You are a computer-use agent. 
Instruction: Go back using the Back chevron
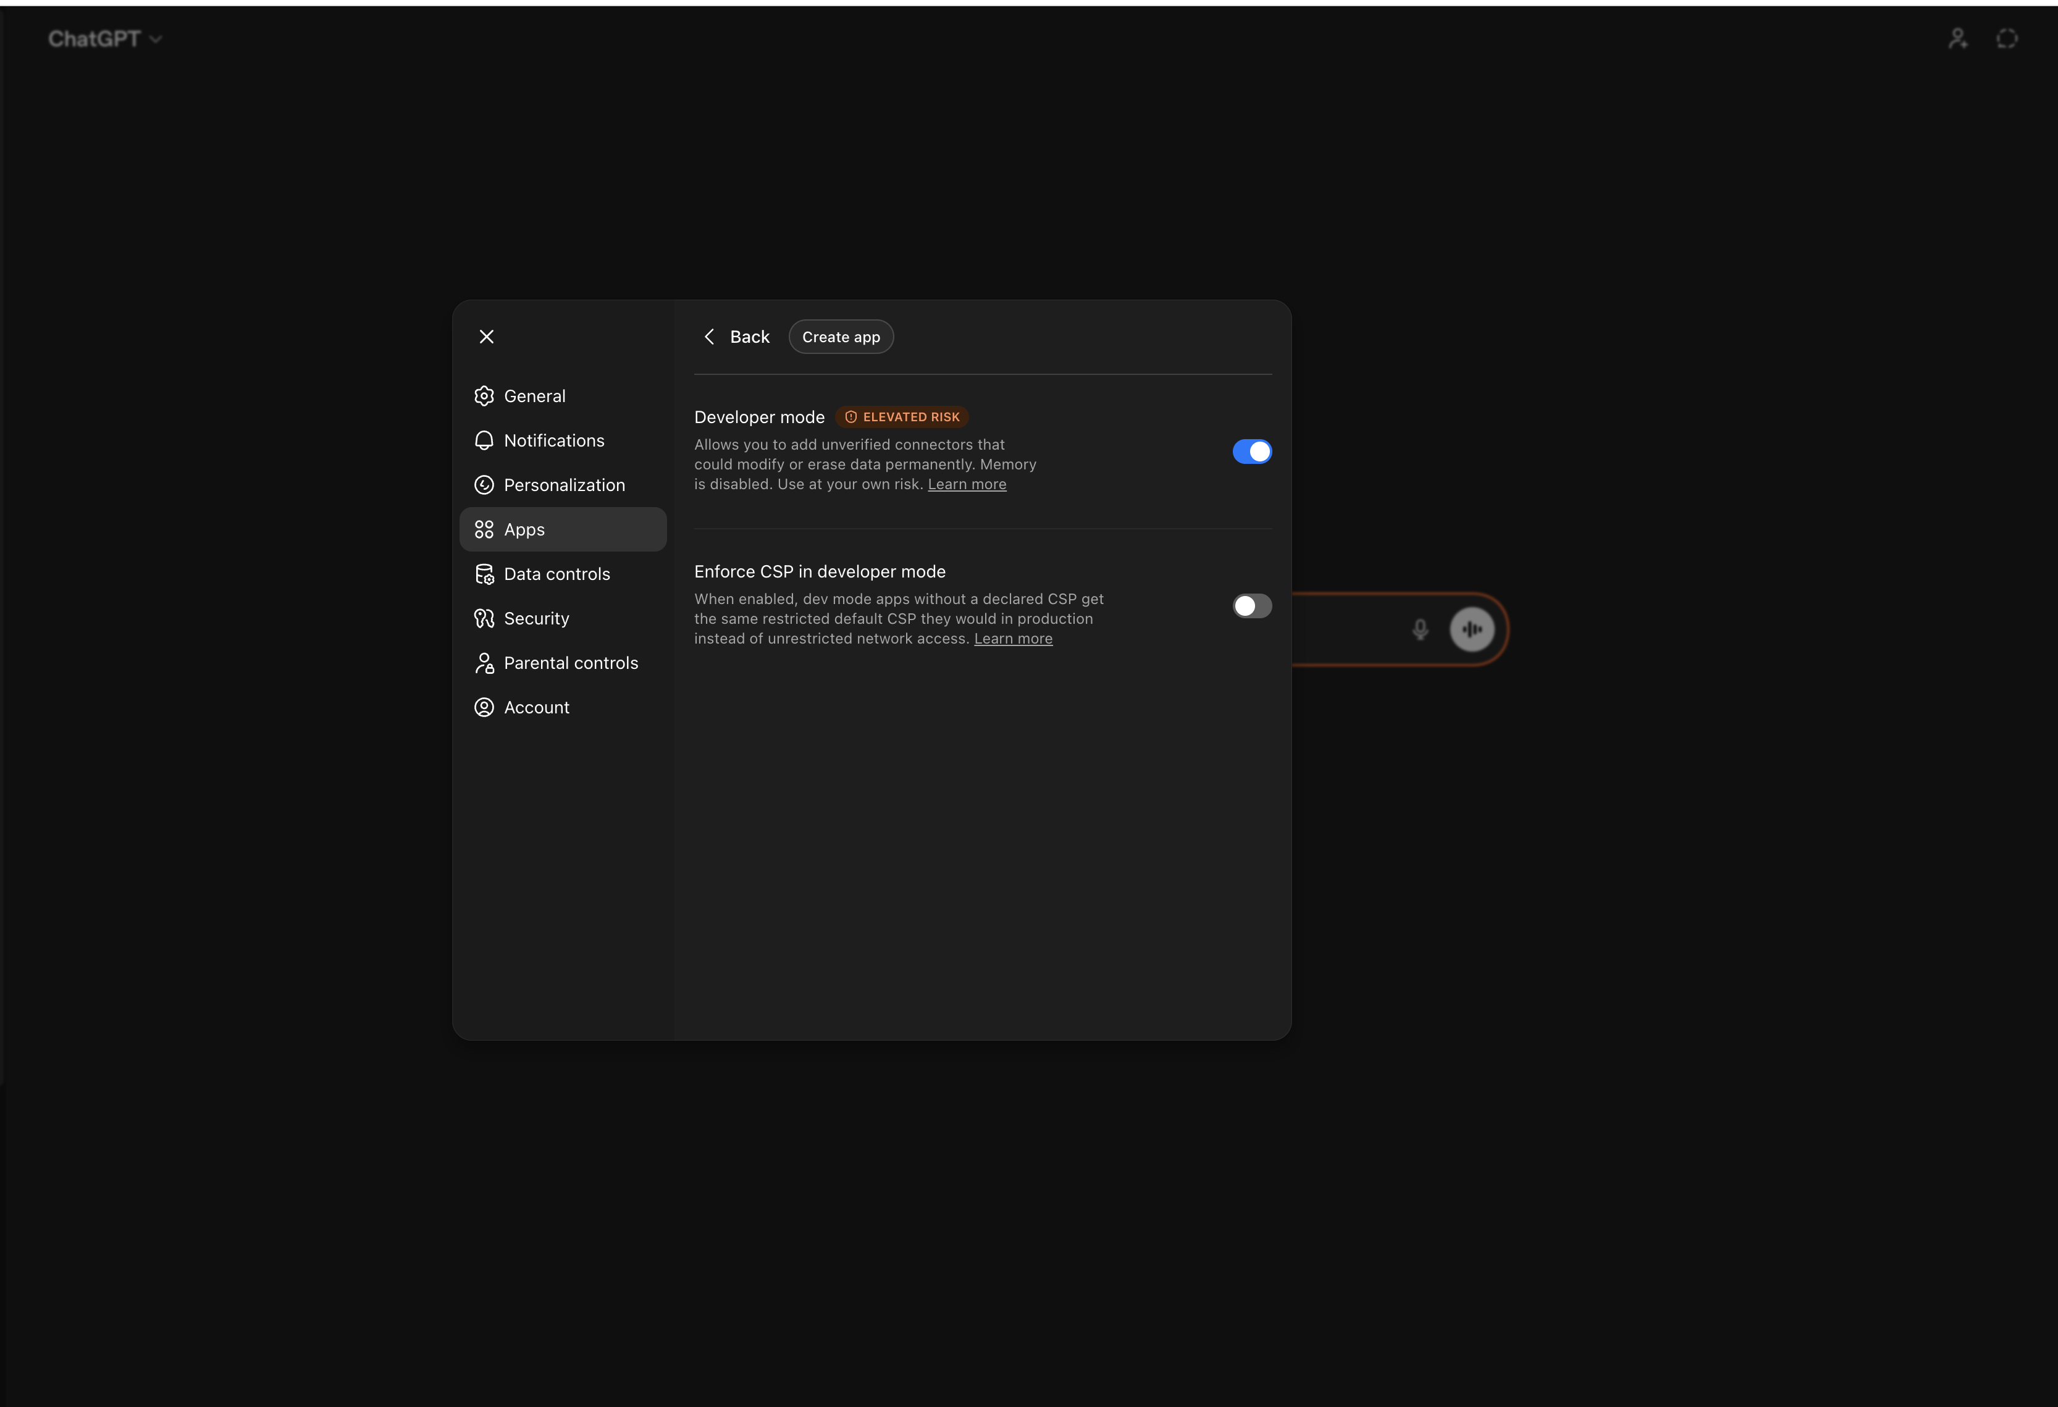pos(709,337)
